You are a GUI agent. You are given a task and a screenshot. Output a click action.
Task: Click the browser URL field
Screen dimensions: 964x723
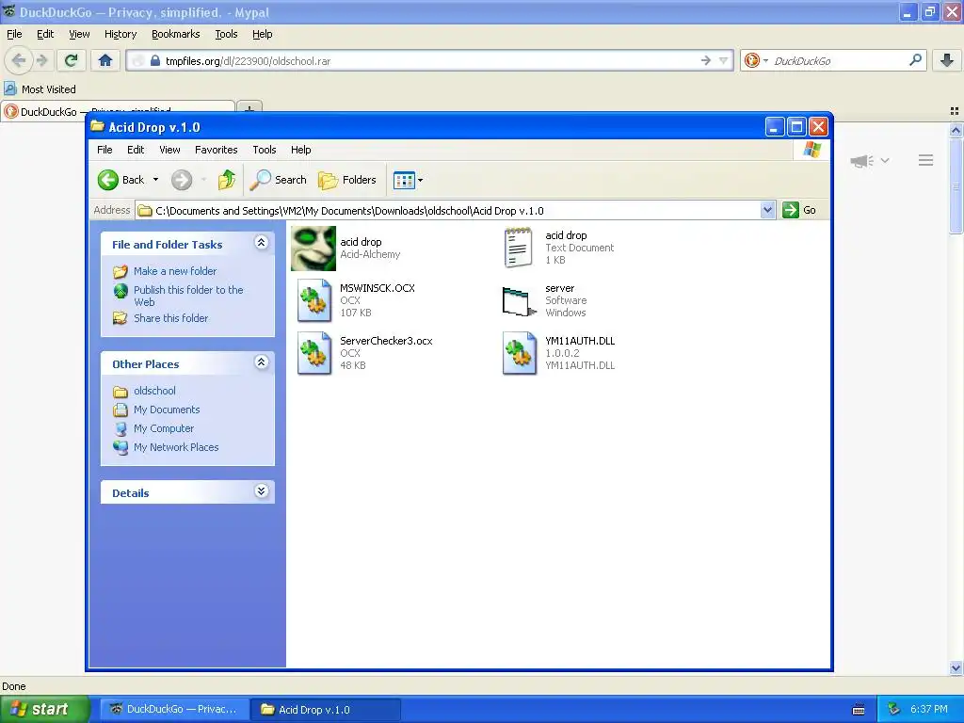[430, 61]
